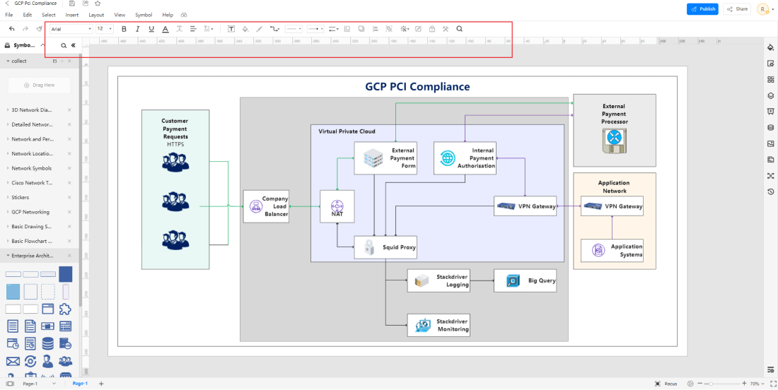Collapse the collect section

tap(8, 61)
